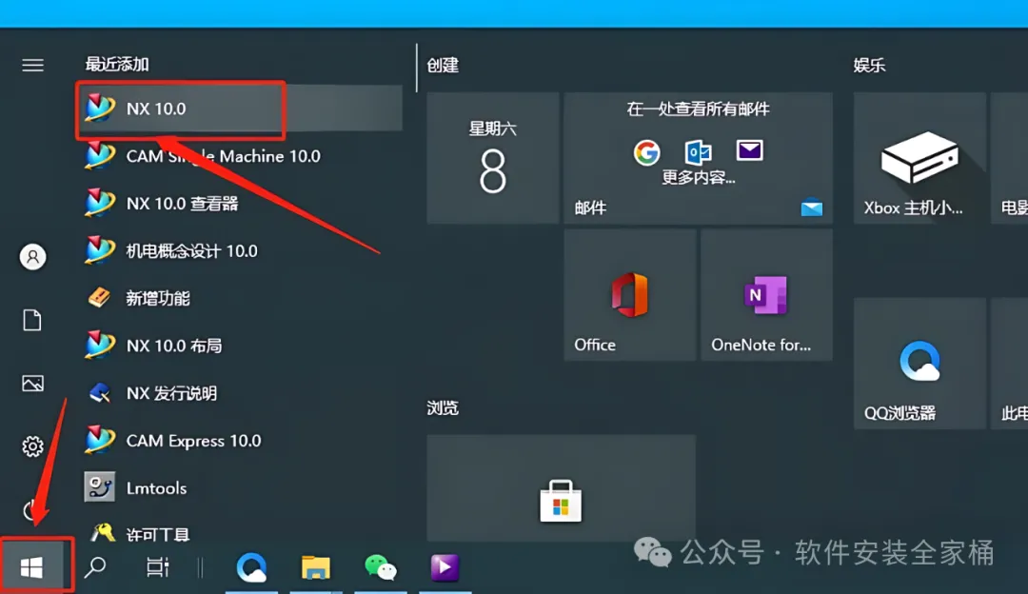Open the 邮件 mail tile
The width and height of the screenshot is (1028, 594).
[699, 158]
